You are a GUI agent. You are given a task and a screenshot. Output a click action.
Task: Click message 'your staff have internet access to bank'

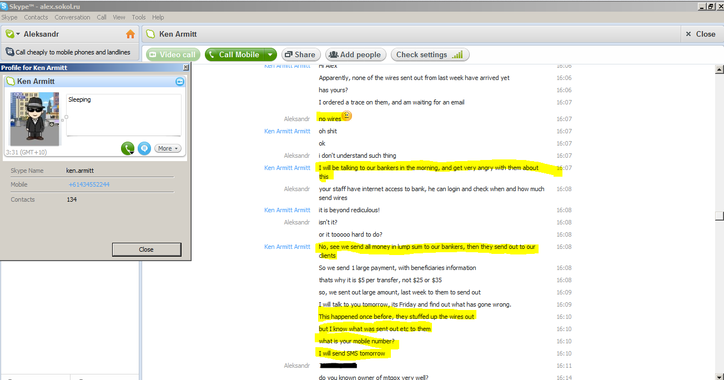pos(431,193)
